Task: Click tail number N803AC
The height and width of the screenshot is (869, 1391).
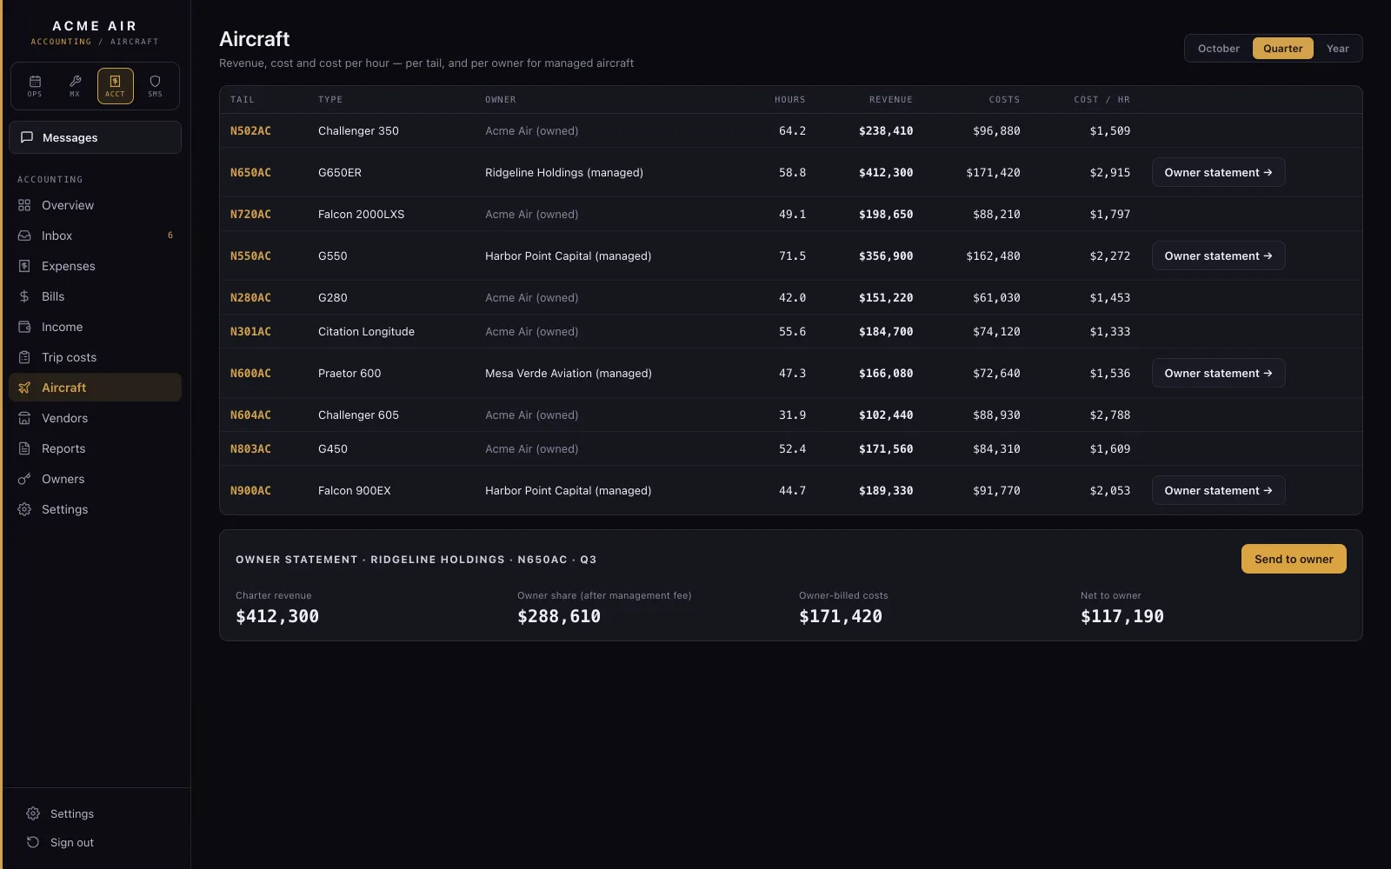Action: pyautogui.click(x=250, y=448)
